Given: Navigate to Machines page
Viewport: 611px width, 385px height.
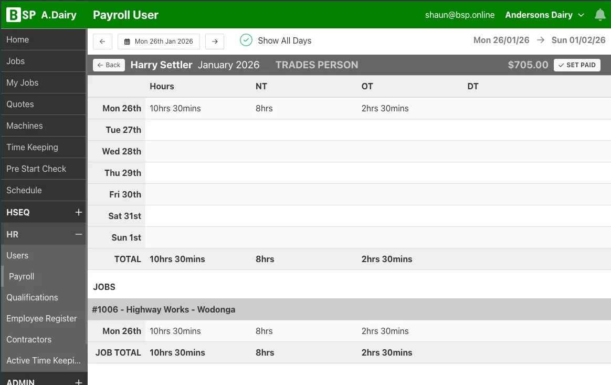Looking at the screenshot, I should coord(43,126).
